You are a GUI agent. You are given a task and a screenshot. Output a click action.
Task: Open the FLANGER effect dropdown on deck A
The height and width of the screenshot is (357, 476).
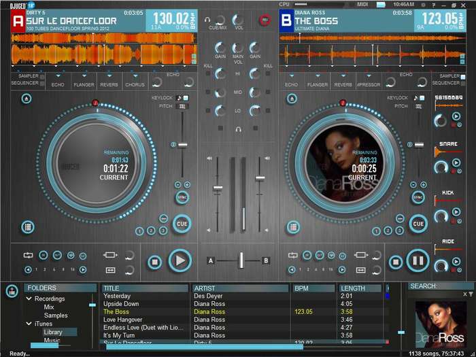(x=84, y=75)
